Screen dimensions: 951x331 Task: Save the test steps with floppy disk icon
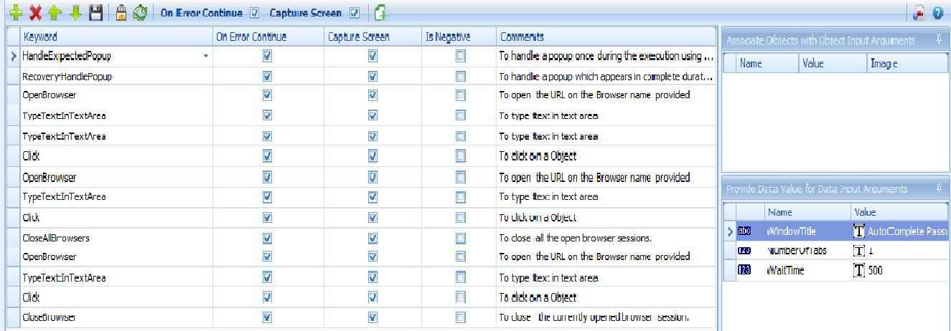click(x=95, y=12)
